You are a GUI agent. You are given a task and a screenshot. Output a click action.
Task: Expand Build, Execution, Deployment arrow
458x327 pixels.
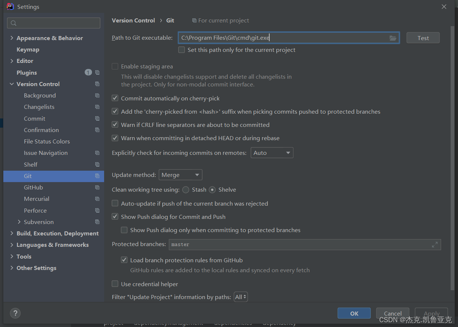12,233
